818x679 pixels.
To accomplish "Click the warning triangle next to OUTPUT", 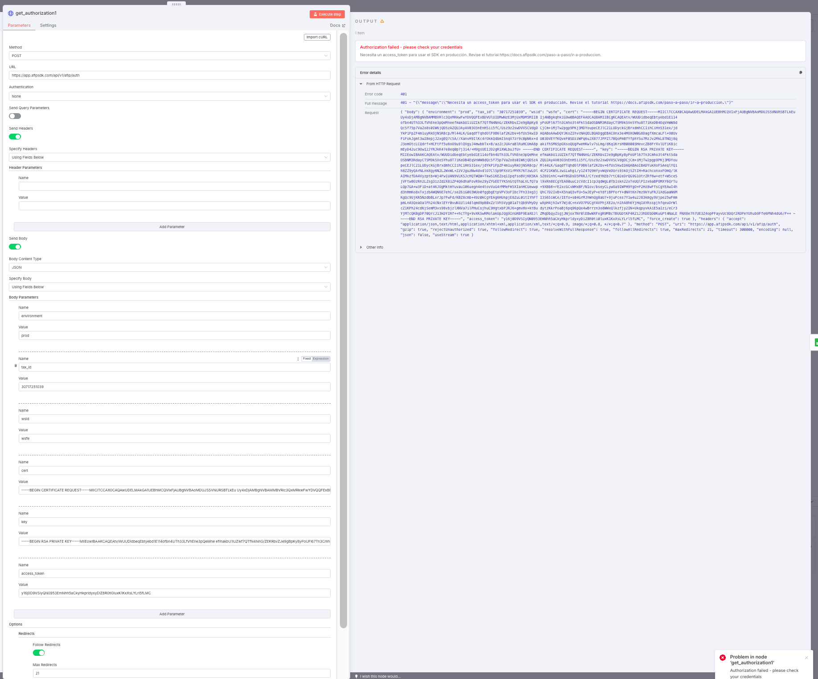I will (382, 21).
